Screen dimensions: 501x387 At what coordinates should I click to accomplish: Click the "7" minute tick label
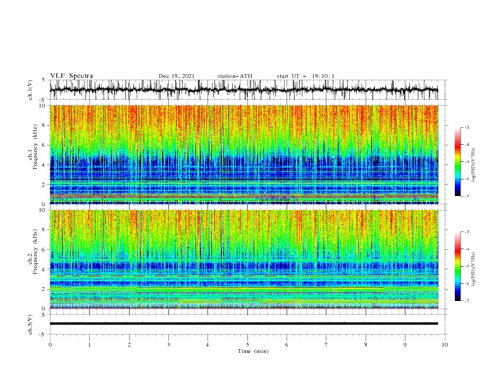tap(326, 345)
